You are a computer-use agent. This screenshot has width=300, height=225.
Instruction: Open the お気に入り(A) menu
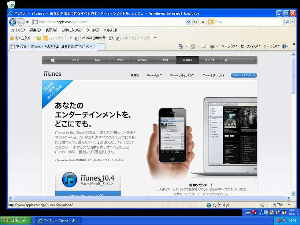71,30
